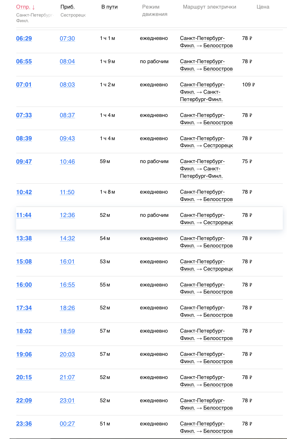Viewport: 287px width, 439px height.
Task: Click the 18:59 arrival time
Action: (67, 331)
